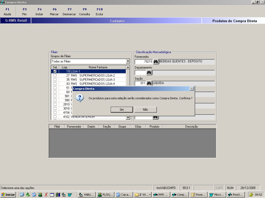Click the Seção binoculars search icon
265x198 pixels.
pos(149,83)
